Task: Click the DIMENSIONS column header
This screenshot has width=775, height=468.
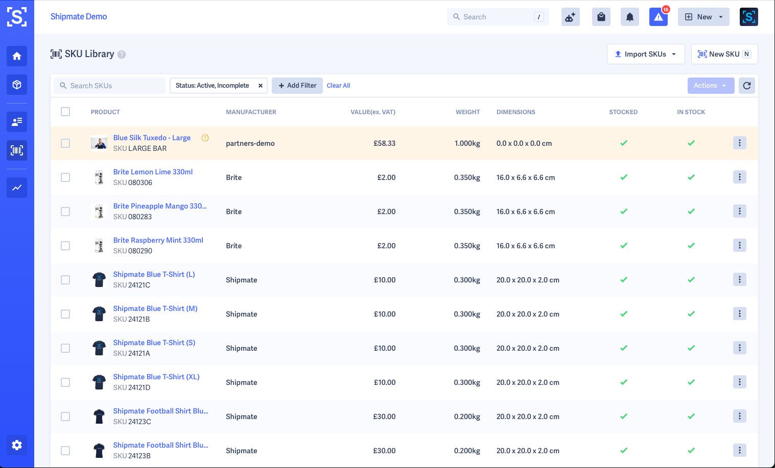Action: (516, 112)
